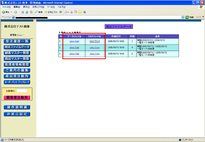The width and height of the screenshot is (205, 142).
Task: Expand the address bar dropdown arrow
Action: click(x=183, y=17)
